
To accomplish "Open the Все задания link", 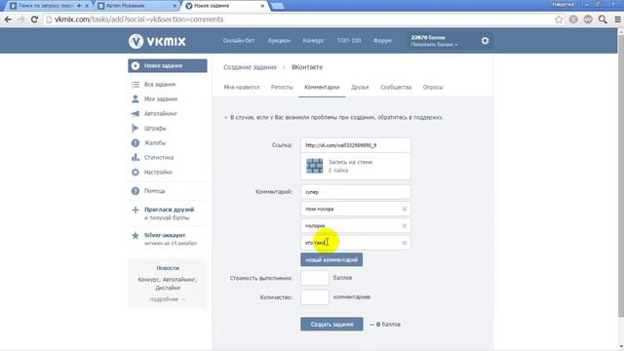I will pos(160,85).
